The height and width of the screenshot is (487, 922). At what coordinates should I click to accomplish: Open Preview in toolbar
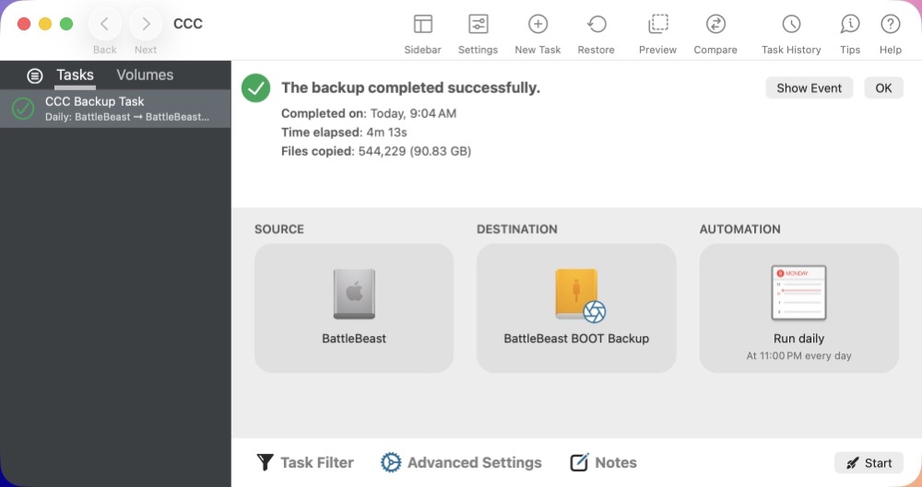click(658, 24)
